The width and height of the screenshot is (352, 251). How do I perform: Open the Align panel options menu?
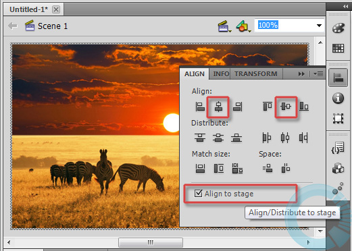click(x=318, y=74)
